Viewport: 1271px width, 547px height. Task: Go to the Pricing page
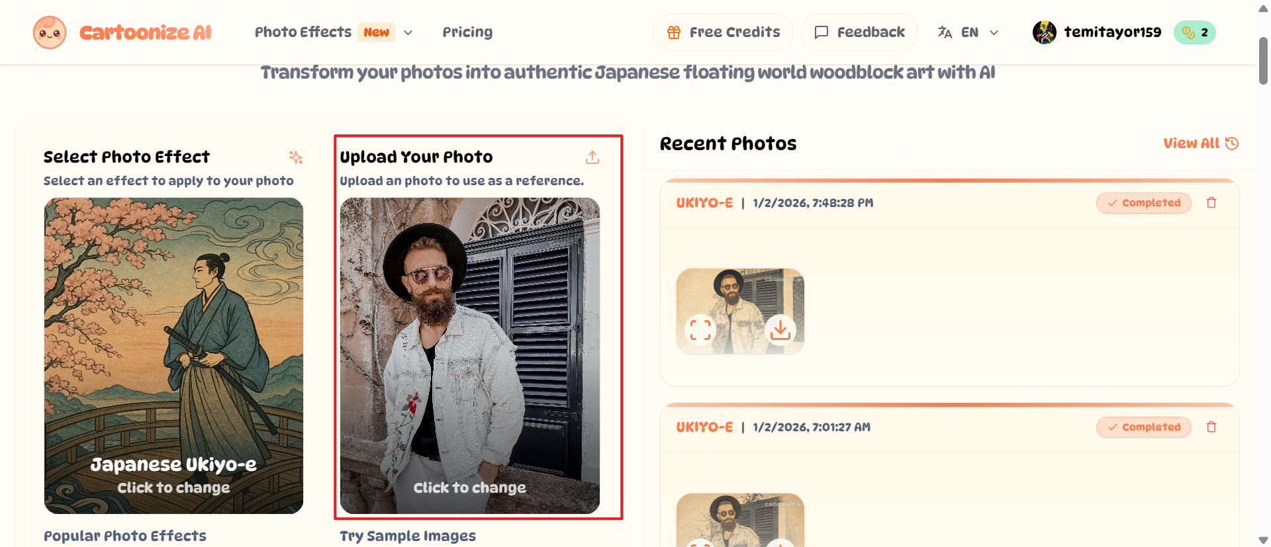point(467,32)
